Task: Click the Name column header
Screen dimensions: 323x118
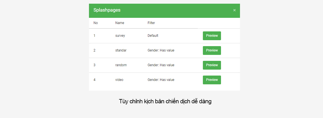Action: pyautogui.click(x=120, y=23)
